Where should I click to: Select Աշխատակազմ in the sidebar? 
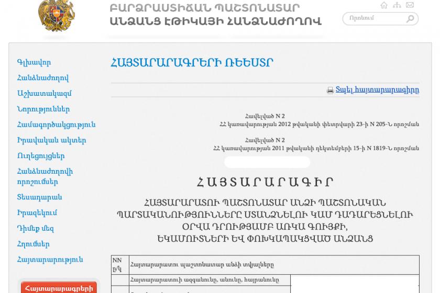[45, 94]
